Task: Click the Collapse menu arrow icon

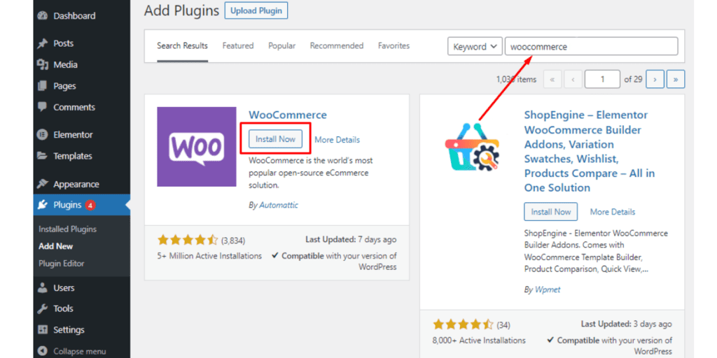Action: (43, 351)
